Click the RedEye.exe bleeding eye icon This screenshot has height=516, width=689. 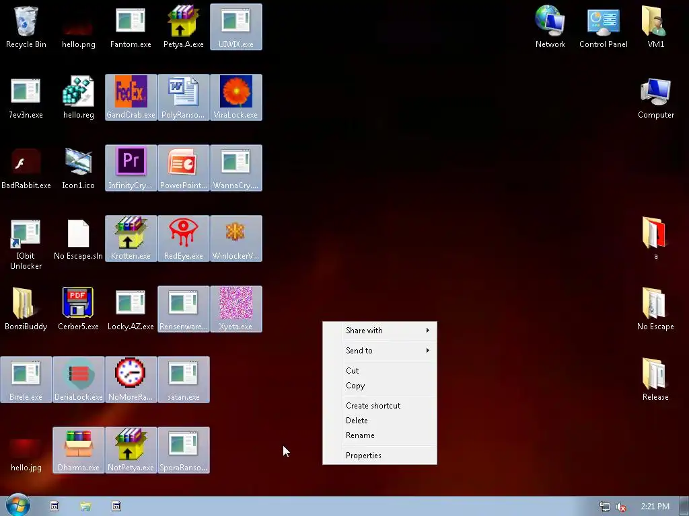click(x=183, y=239)
